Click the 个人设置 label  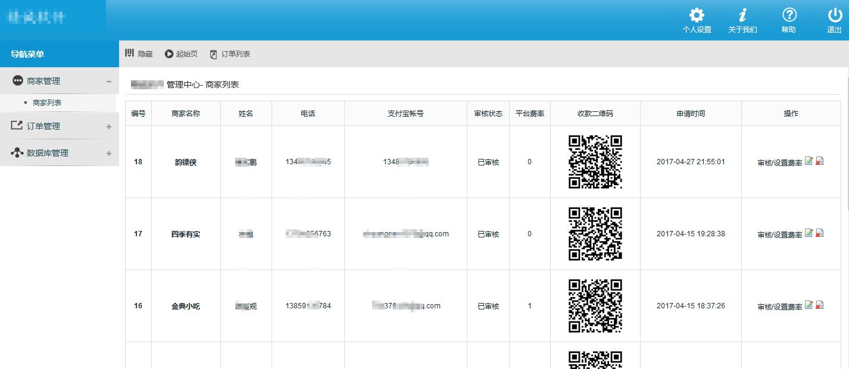click(x=697, y=30)
